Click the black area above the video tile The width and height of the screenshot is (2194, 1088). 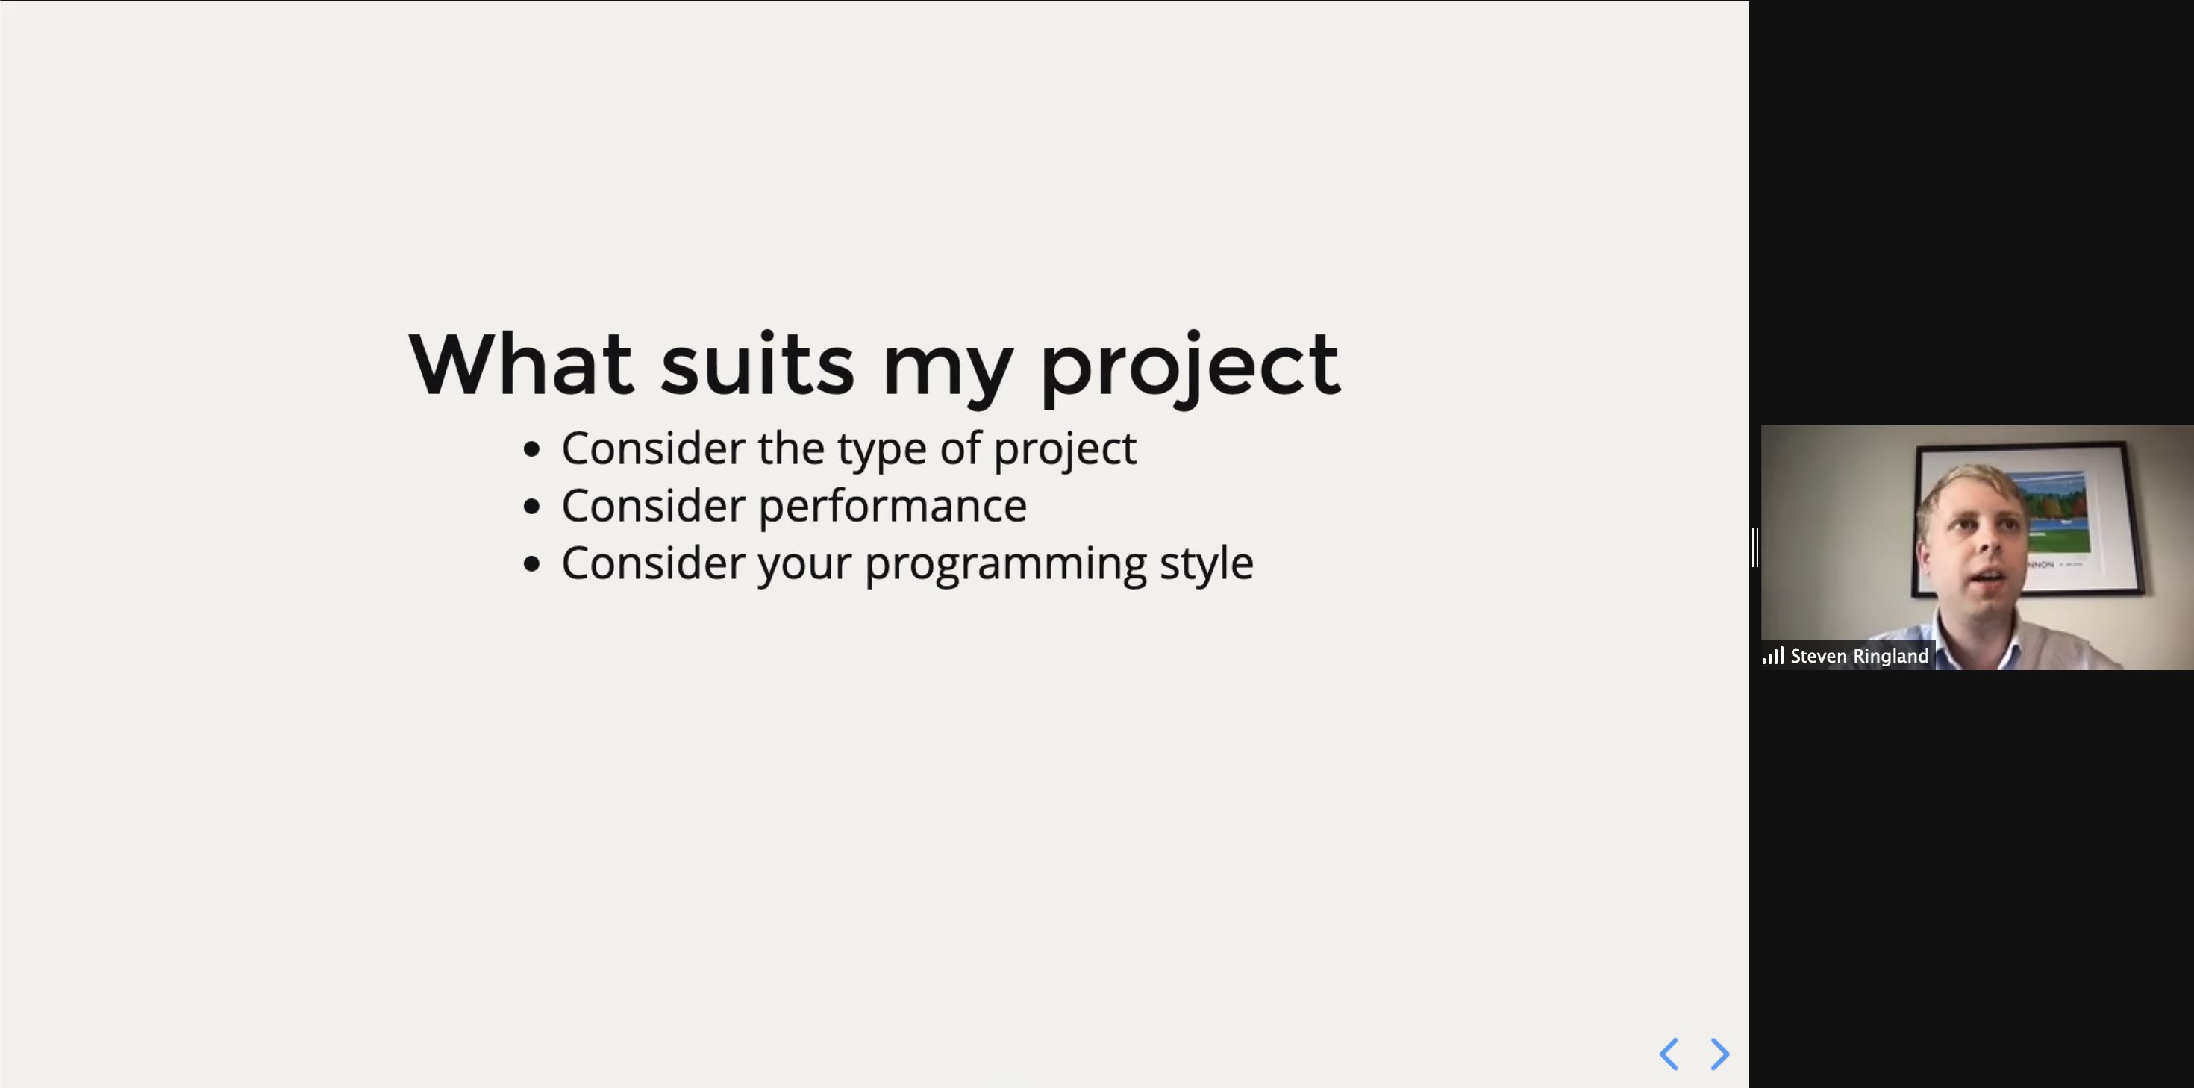pyautogui.click(x=1972, y=213)
